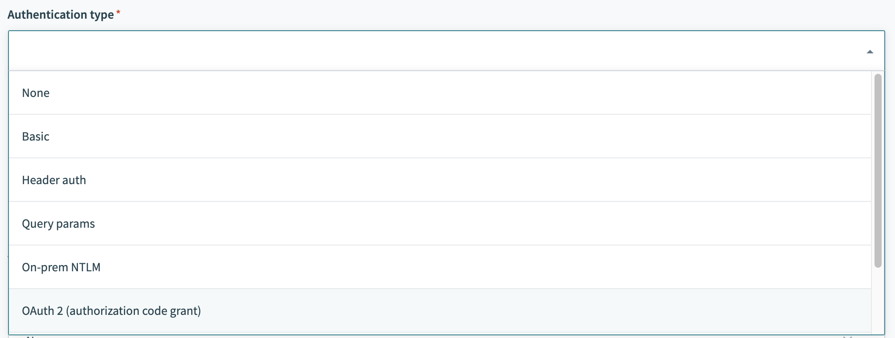Screen dimensions: 895x338
Task: Select the None authentication option
Action: tap(36, 93)
